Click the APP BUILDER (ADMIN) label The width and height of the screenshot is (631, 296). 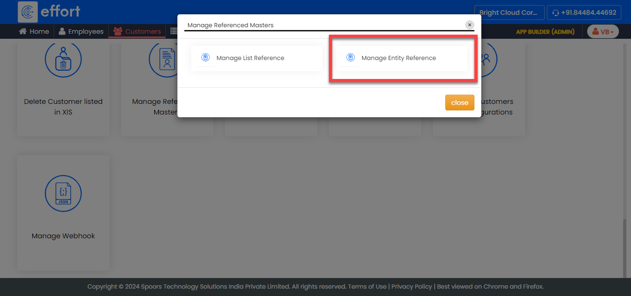click(x=545, y=31)
